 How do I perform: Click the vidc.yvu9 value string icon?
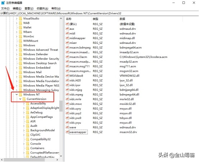point(67,118)
